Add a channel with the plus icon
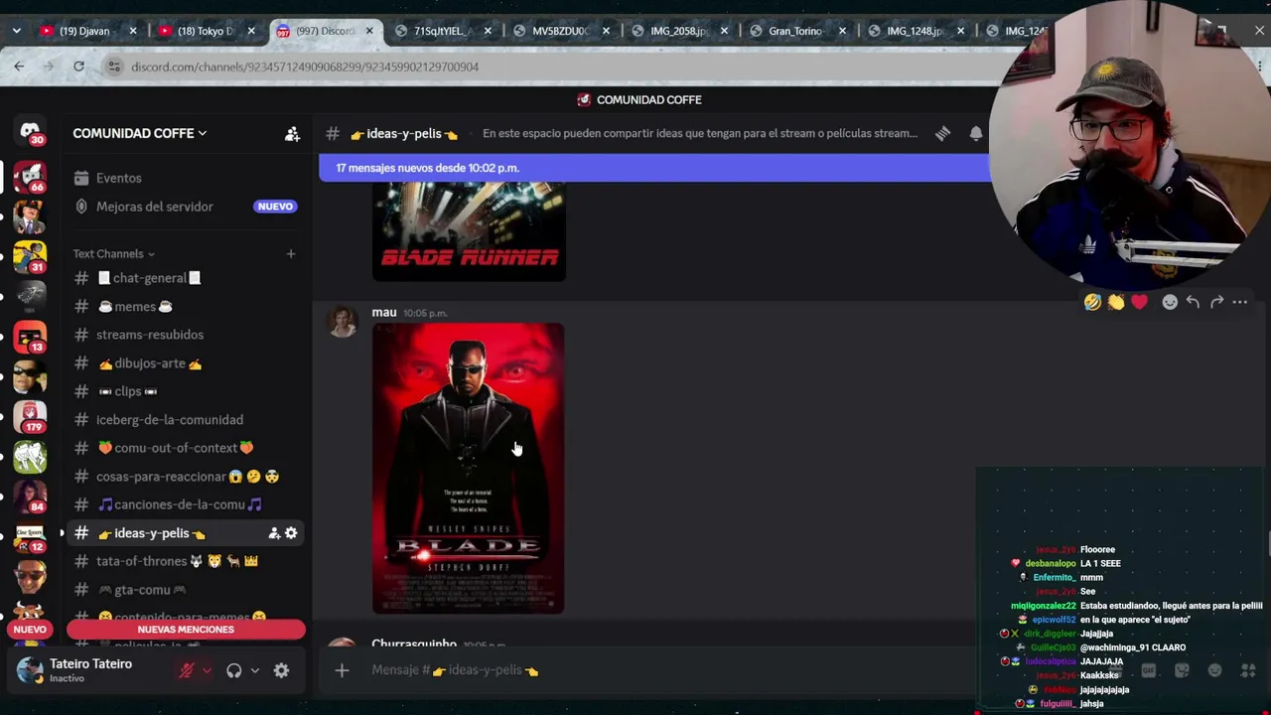The height and width of the screenshot is (715, 1271). click(291, 253)
